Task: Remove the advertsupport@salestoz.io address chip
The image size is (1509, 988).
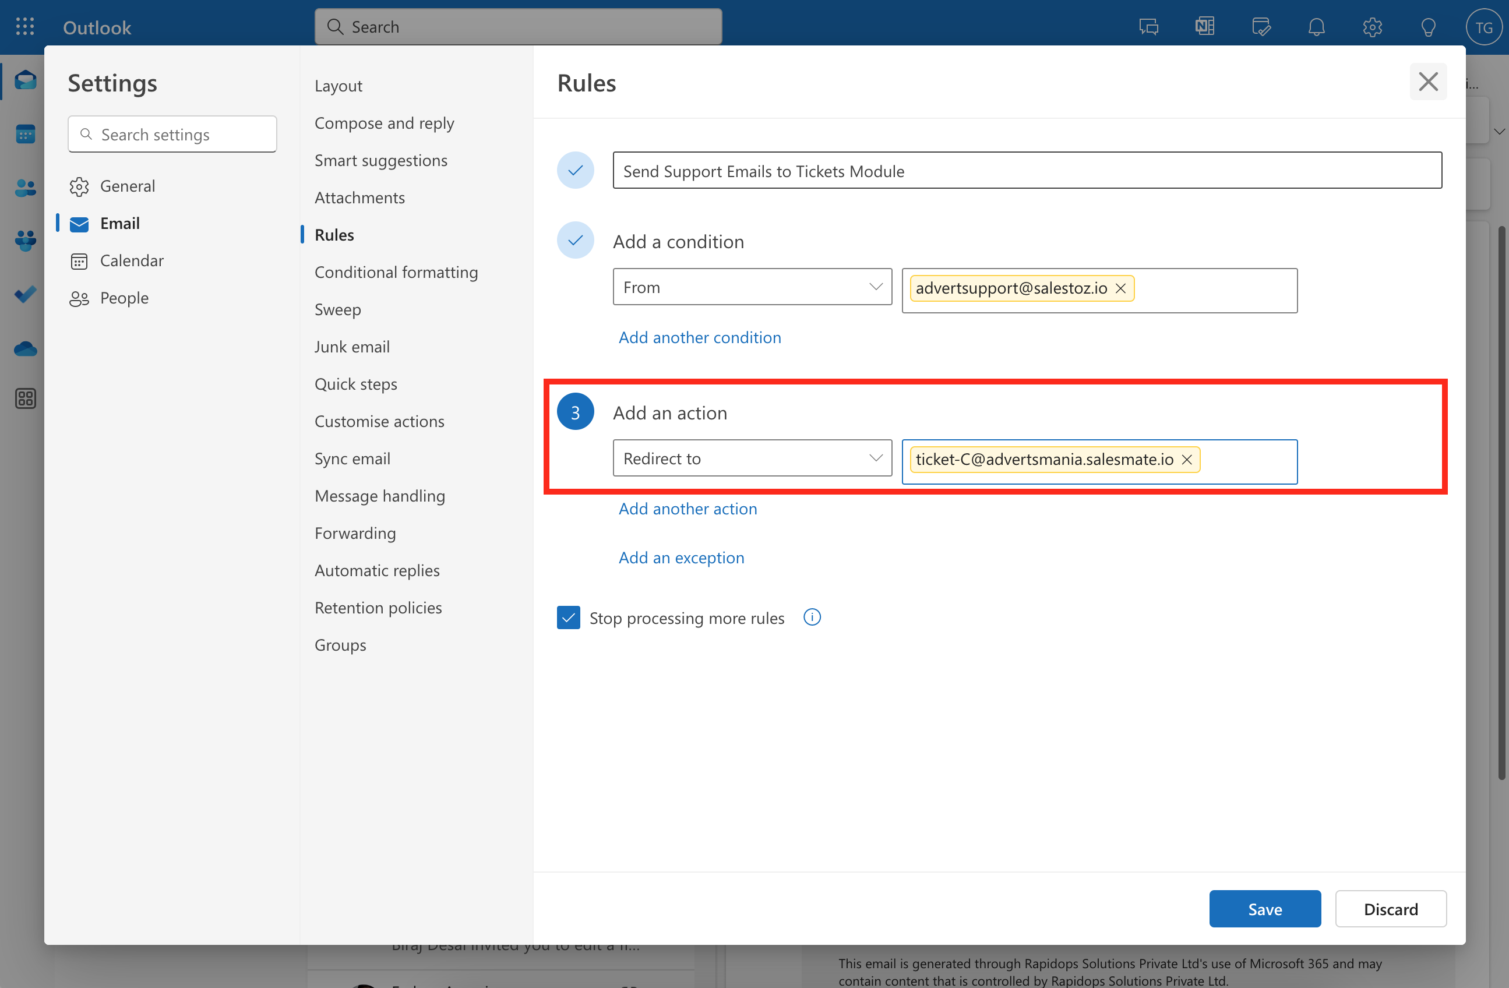Action: (x=1120, y=288)
